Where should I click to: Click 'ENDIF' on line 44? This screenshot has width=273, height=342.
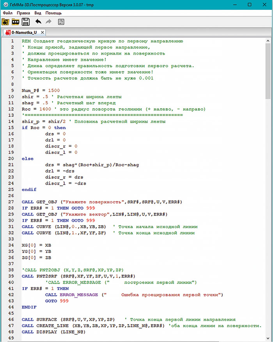pyautogui.click(x=29, y=307)
